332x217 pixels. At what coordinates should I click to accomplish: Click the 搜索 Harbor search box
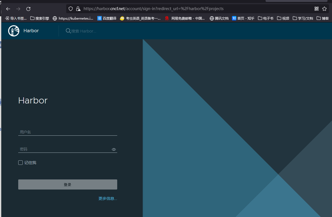tap(84, 31)
